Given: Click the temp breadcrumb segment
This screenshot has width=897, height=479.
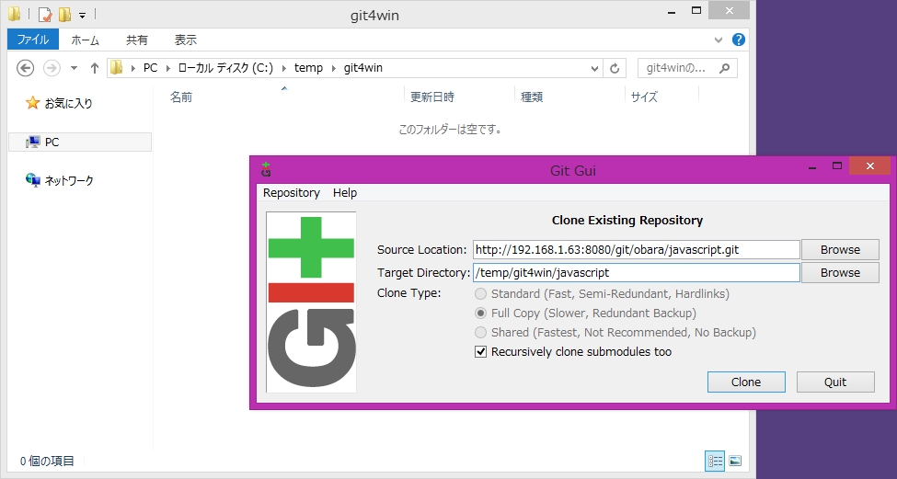Looking at the screenshot, I should point(308,68).
